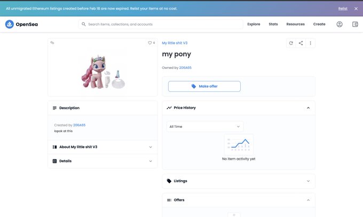Screen dimensions: 363x217
Task: Focus the search items and collections field
Action: (x=161, y=24)
